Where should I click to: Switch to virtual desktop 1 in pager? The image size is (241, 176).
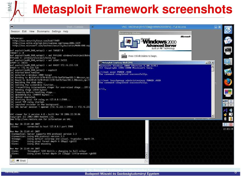(225, 101)
